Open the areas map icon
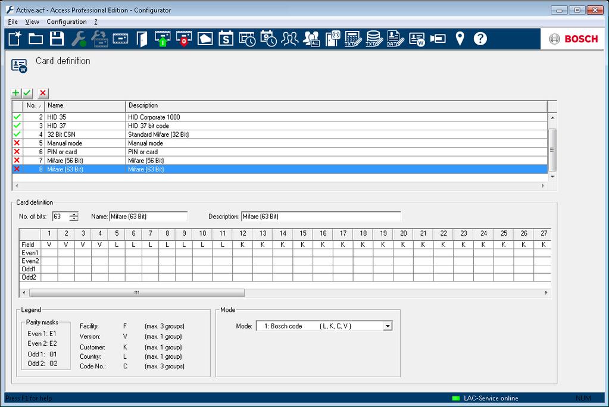This screenshot has width=609, height=407. (x=205, y=39)
